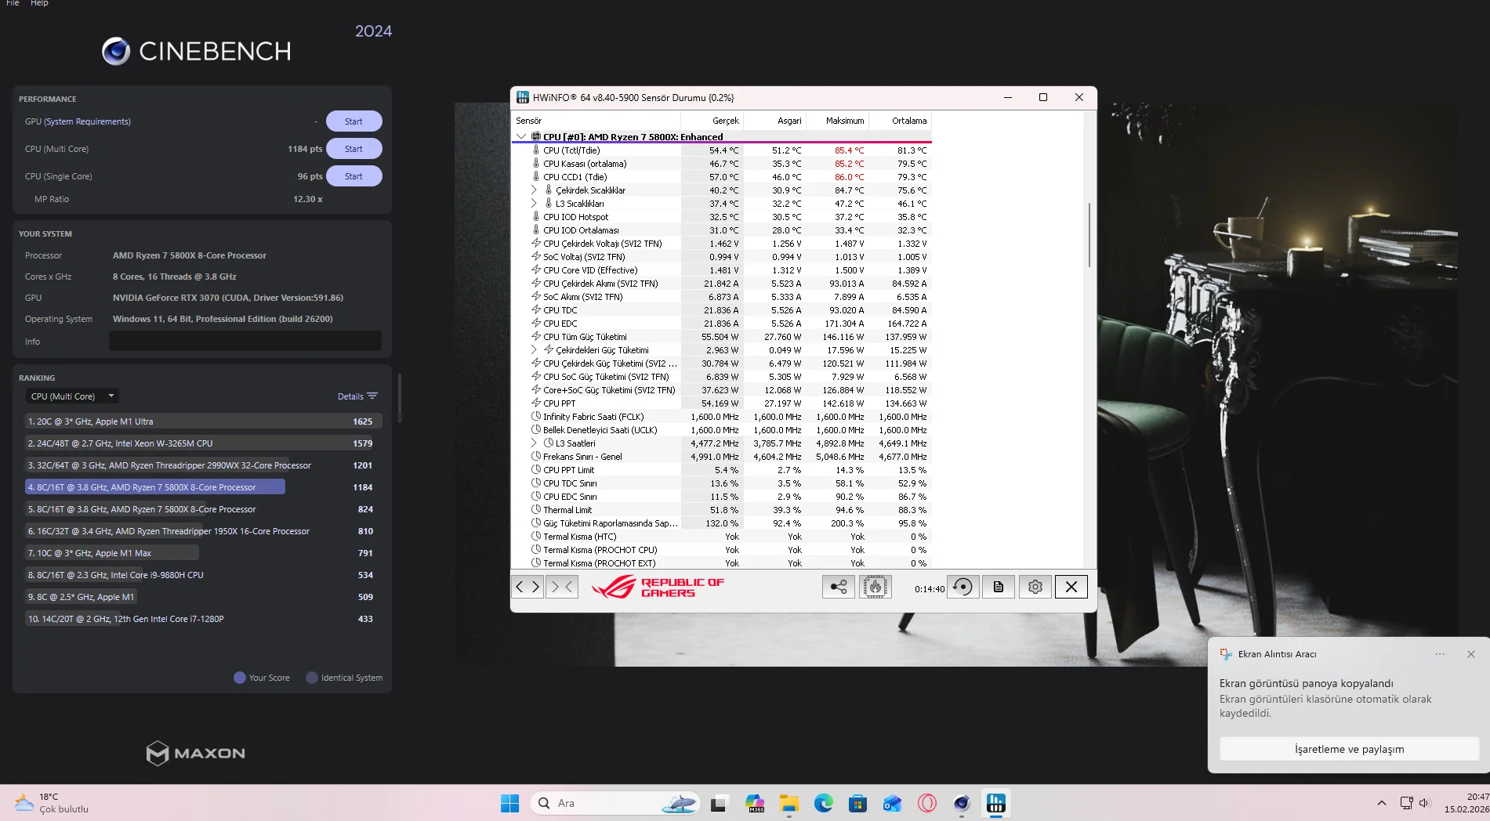Click the Info text field
This screenshot has width=1490, height=821.
tap(245, 342)
